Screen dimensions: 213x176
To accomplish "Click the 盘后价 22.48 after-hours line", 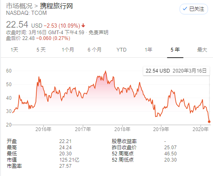I will 38,38.
